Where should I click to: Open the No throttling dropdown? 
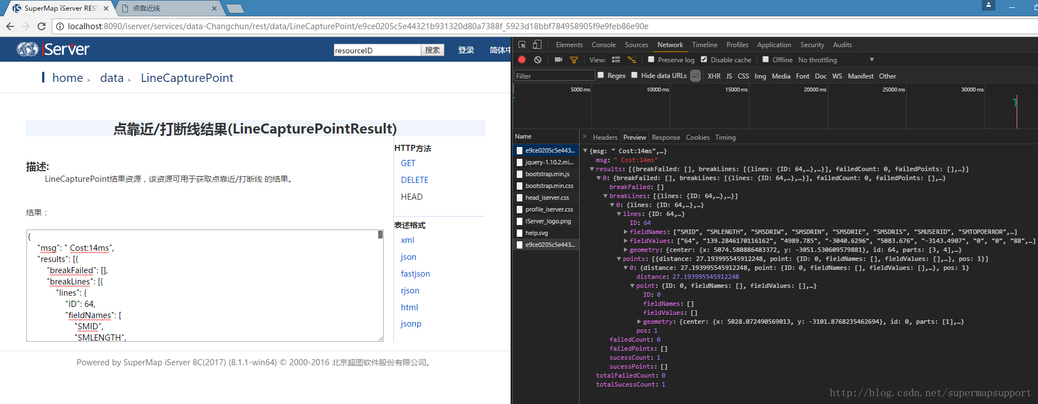836,60
